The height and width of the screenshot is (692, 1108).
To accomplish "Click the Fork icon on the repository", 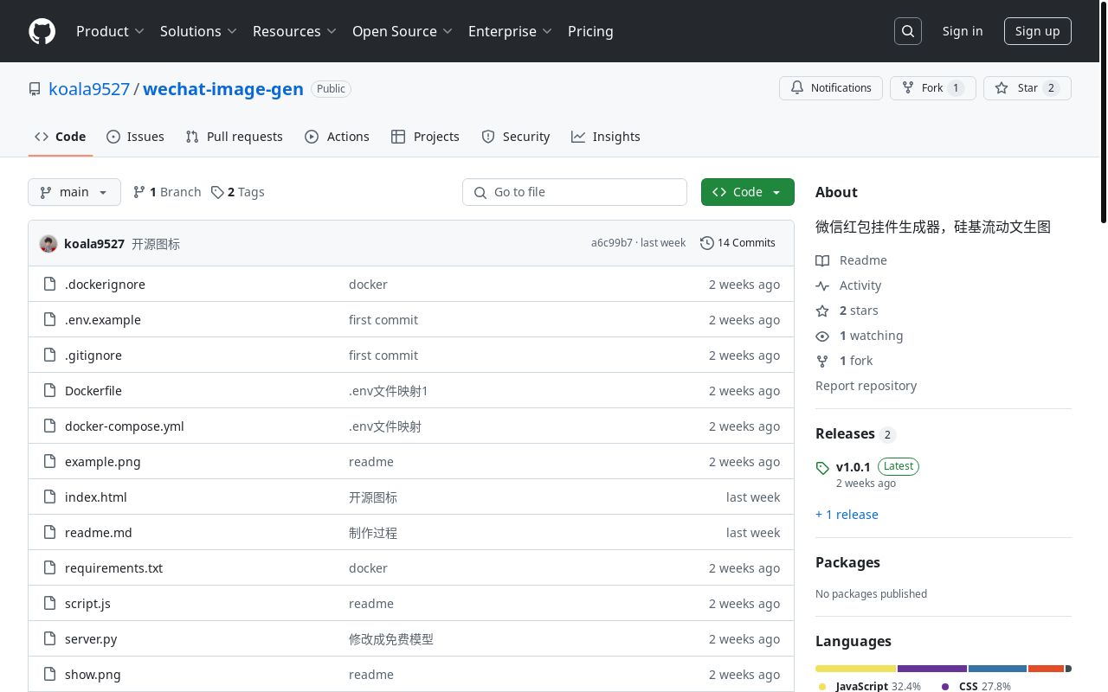I will [x=907, y=87].
